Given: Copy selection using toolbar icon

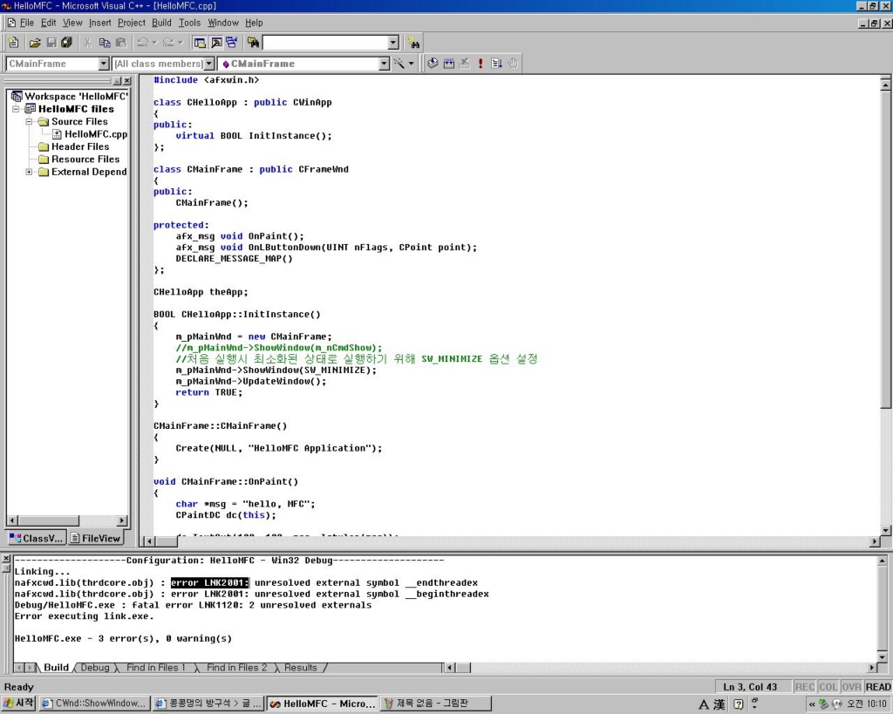Looking at the screenshot, I should (105, 43).
